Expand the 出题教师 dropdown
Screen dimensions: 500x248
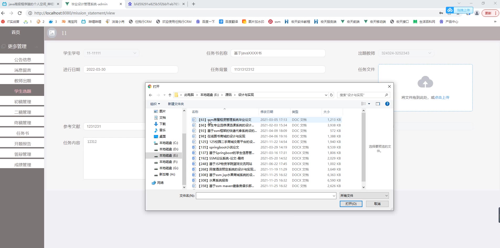click(430, 53)
